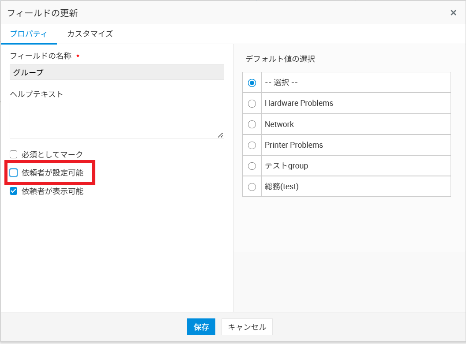This screenshot has width=466, height=344.
Task: Click the 必須としてマーク label text
Action: (x=53, y=154)
